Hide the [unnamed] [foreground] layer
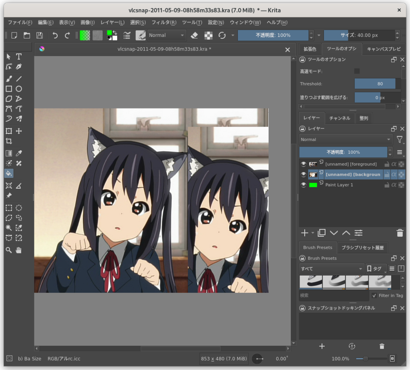The height and width of the screenshot is (370, 410). (x=303, y=164)
